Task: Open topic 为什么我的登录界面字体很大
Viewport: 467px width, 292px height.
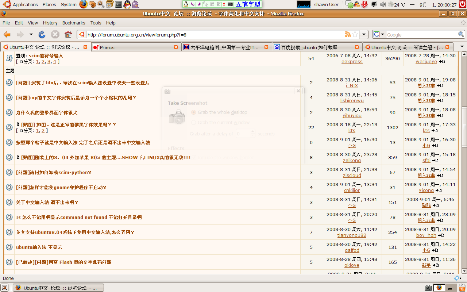Action: [x=47, y=113]
